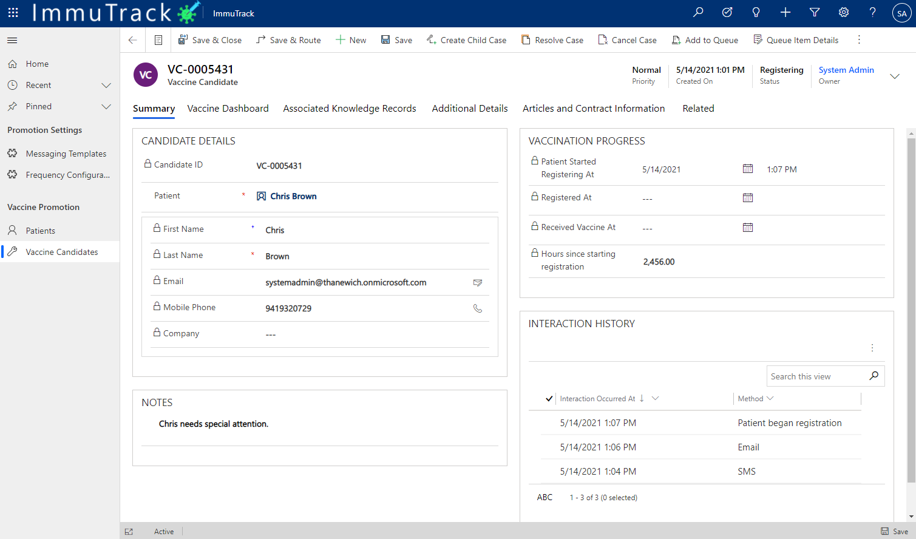Toggle select-all checkmark in Interaction History grid
The height and width of the screenshot is (539, 916).
[549, 399]
